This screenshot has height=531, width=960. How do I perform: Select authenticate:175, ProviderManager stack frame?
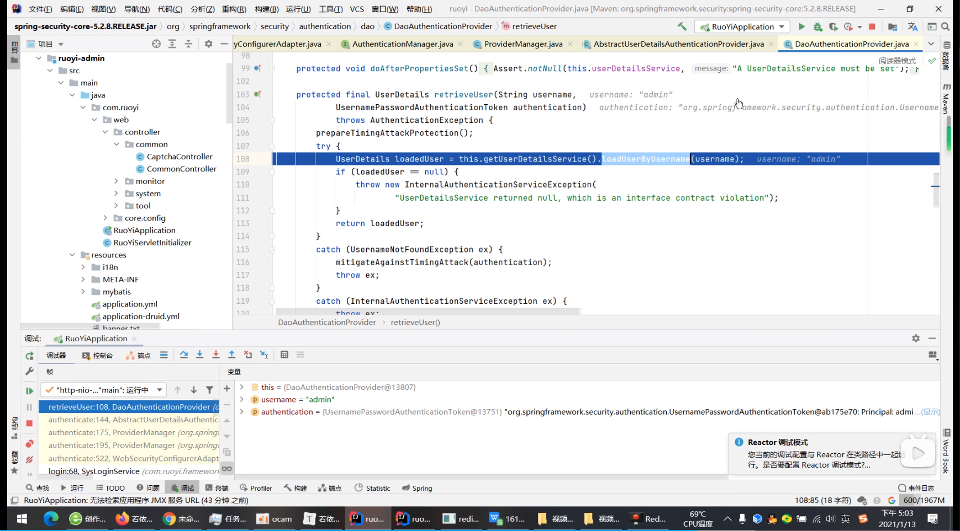(129, 432)
